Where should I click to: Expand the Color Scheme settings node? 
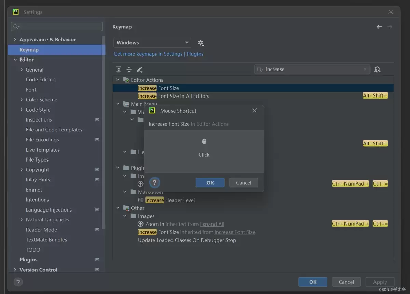point(22,100)
